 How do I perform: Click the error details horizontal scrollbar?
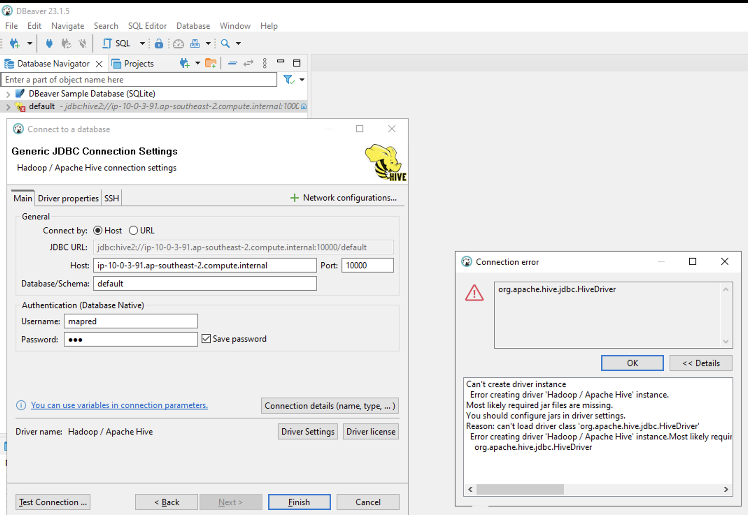[x=520, y=489]
